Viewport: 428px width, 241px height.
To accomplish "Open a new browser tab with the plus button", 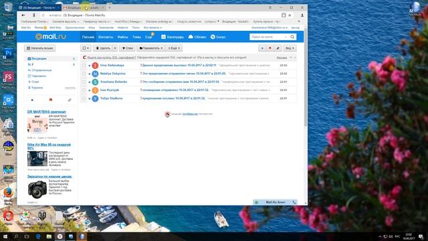I will tap(110, 7).
